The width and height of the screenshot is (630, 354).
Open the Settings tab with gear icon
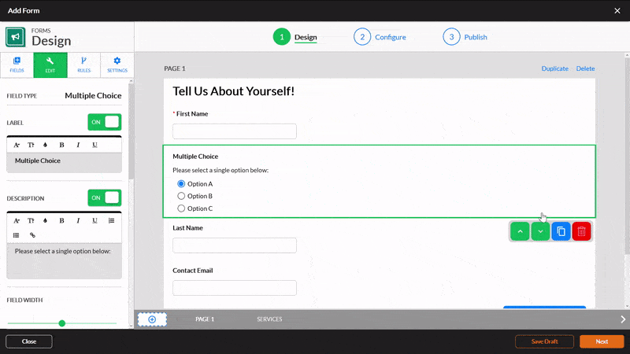[x=117, y=65]
